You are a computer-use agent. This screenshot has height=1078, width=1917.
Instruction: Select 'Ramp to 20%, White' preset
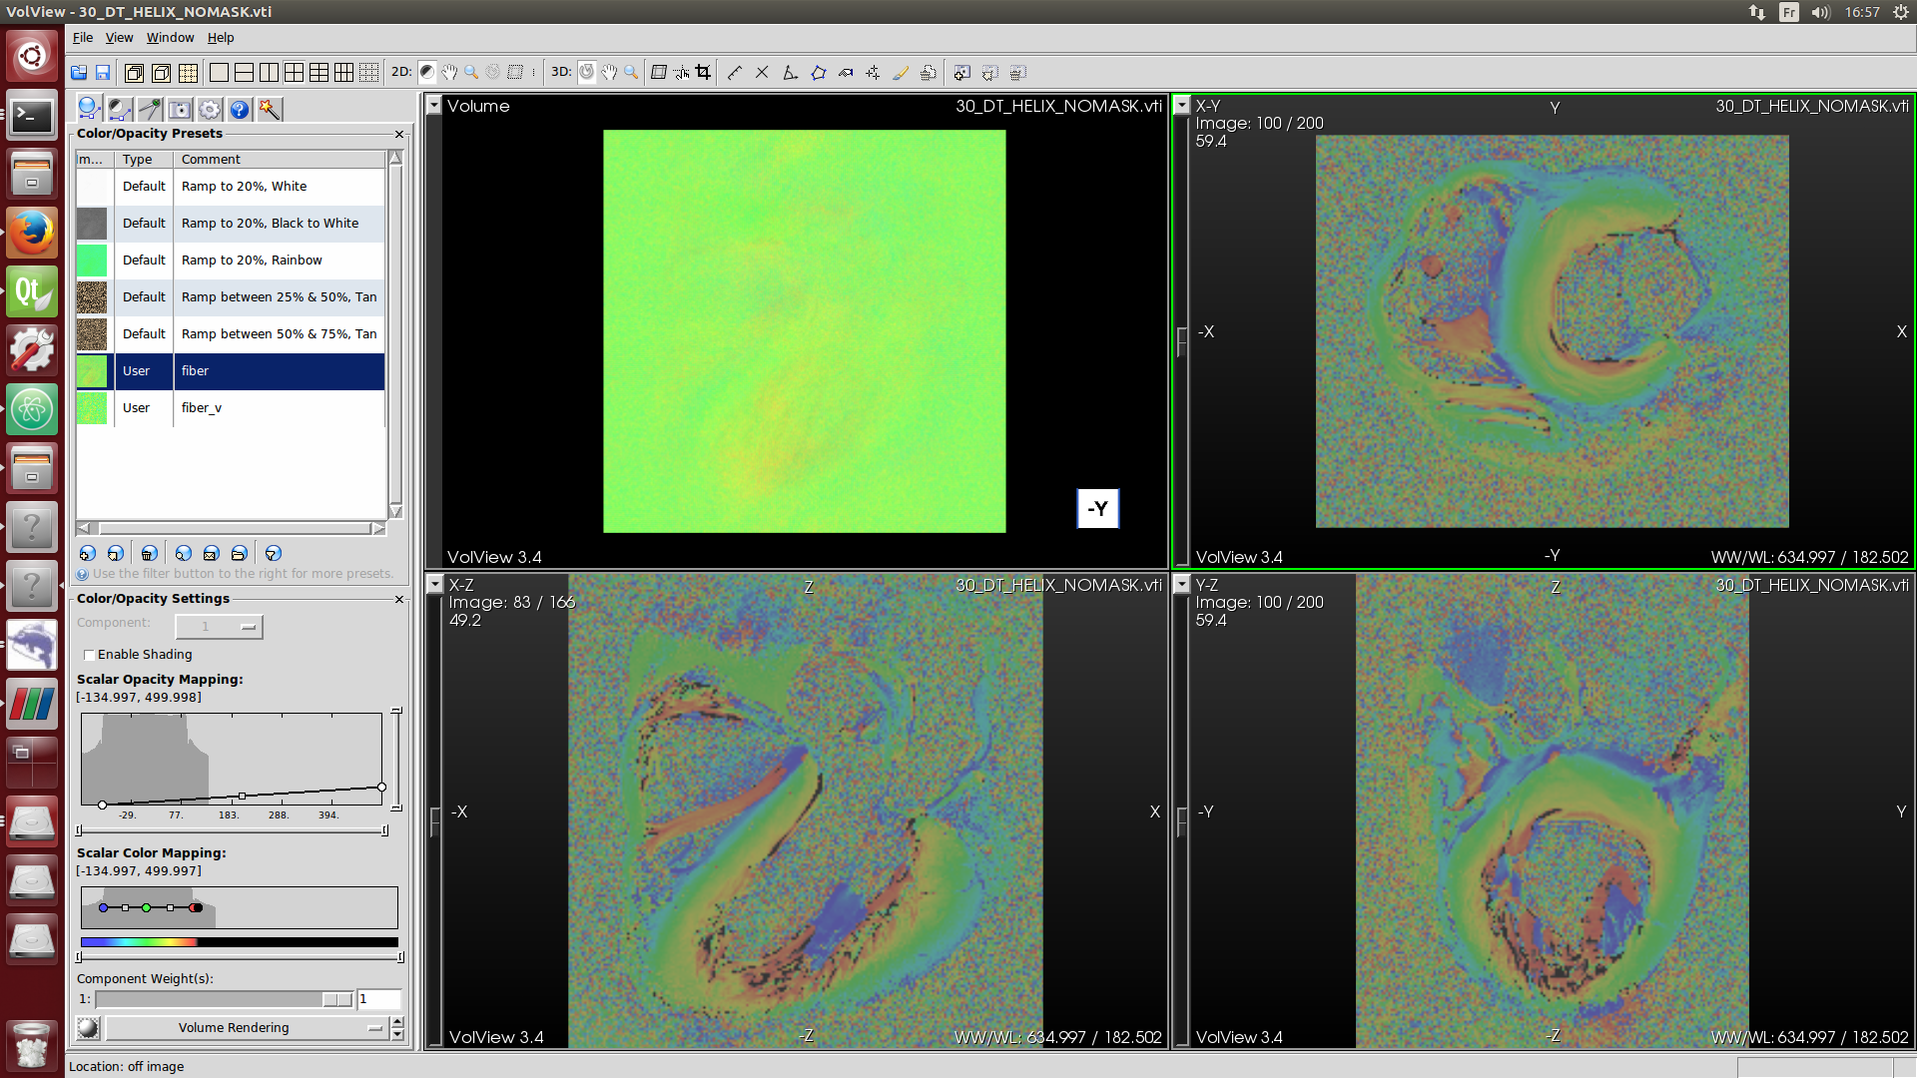coord(231,187)
